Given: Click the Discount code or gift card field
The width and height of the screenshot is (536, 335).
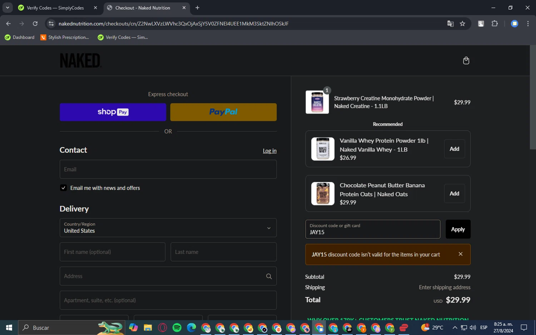Looking at the screenshot, I should [373, 229].
